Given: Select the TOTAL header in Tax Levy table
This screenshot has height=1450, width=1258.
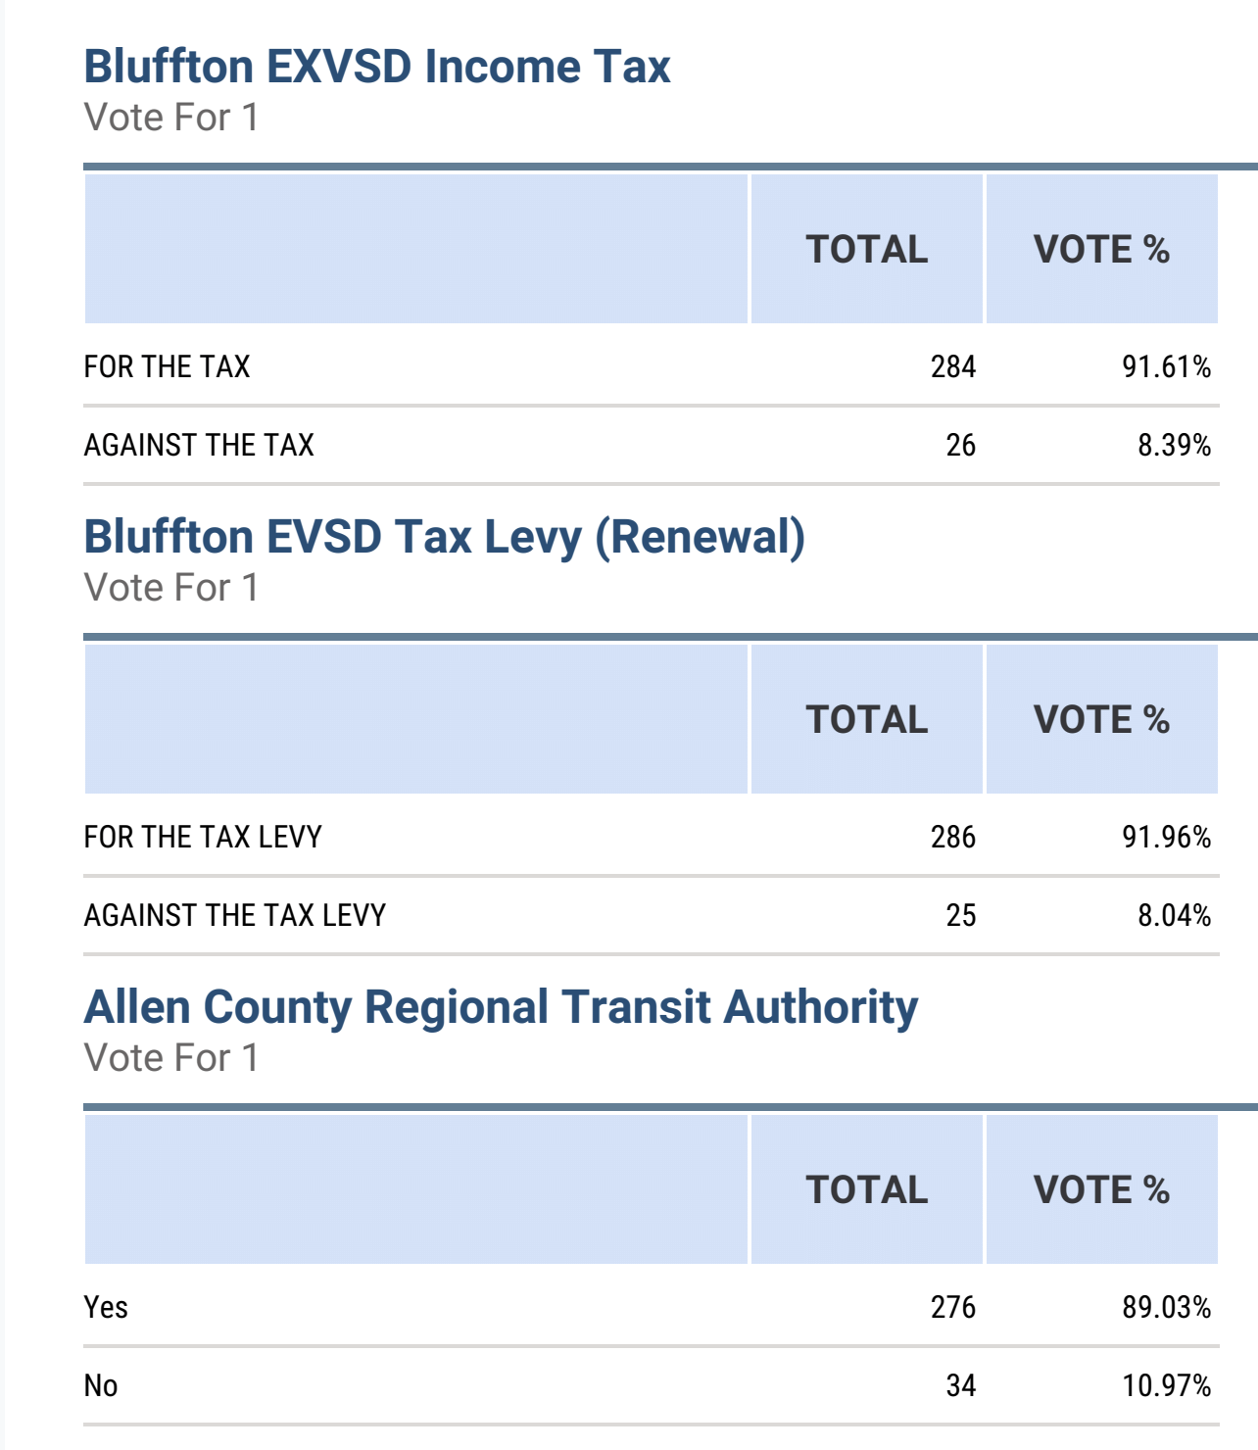Looking at the screenshot, I should 867,719.
